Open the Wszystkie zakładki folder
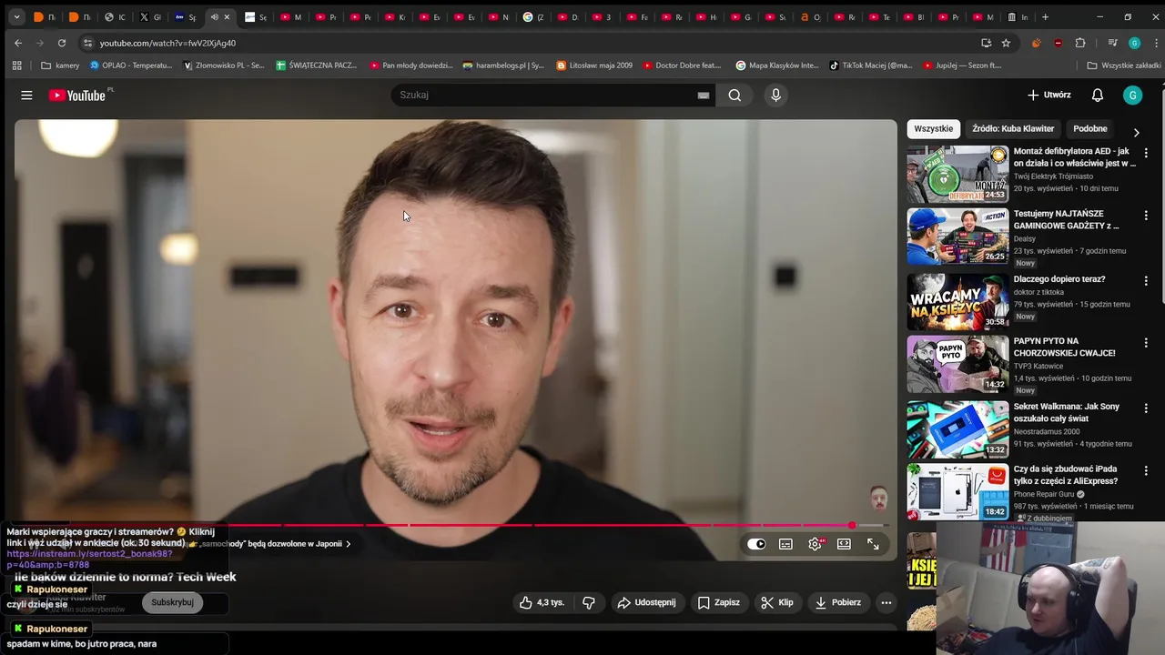 1124,65
